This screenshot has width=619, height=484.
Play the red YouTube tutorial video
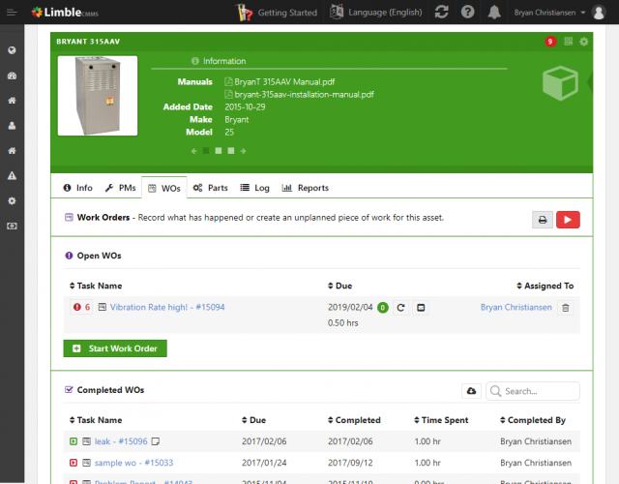tap(568, 220)
